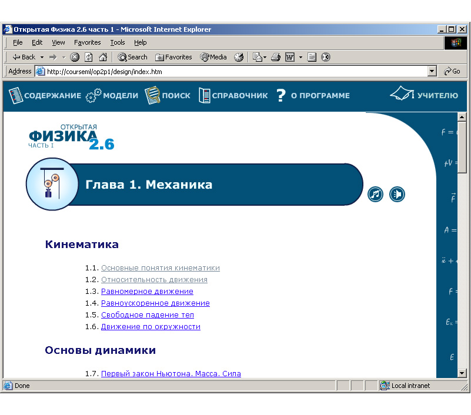Image resolution: width=471 pixels, height=415 pixels.
Task: Click the address bar URL field
Action: [x=235, y=72]
